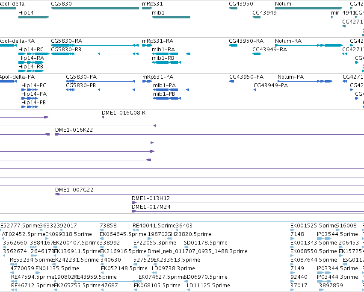Select the EK001525.5prime EST label
The width and height of the screenshot is (364, 292).
click(314, 226)
